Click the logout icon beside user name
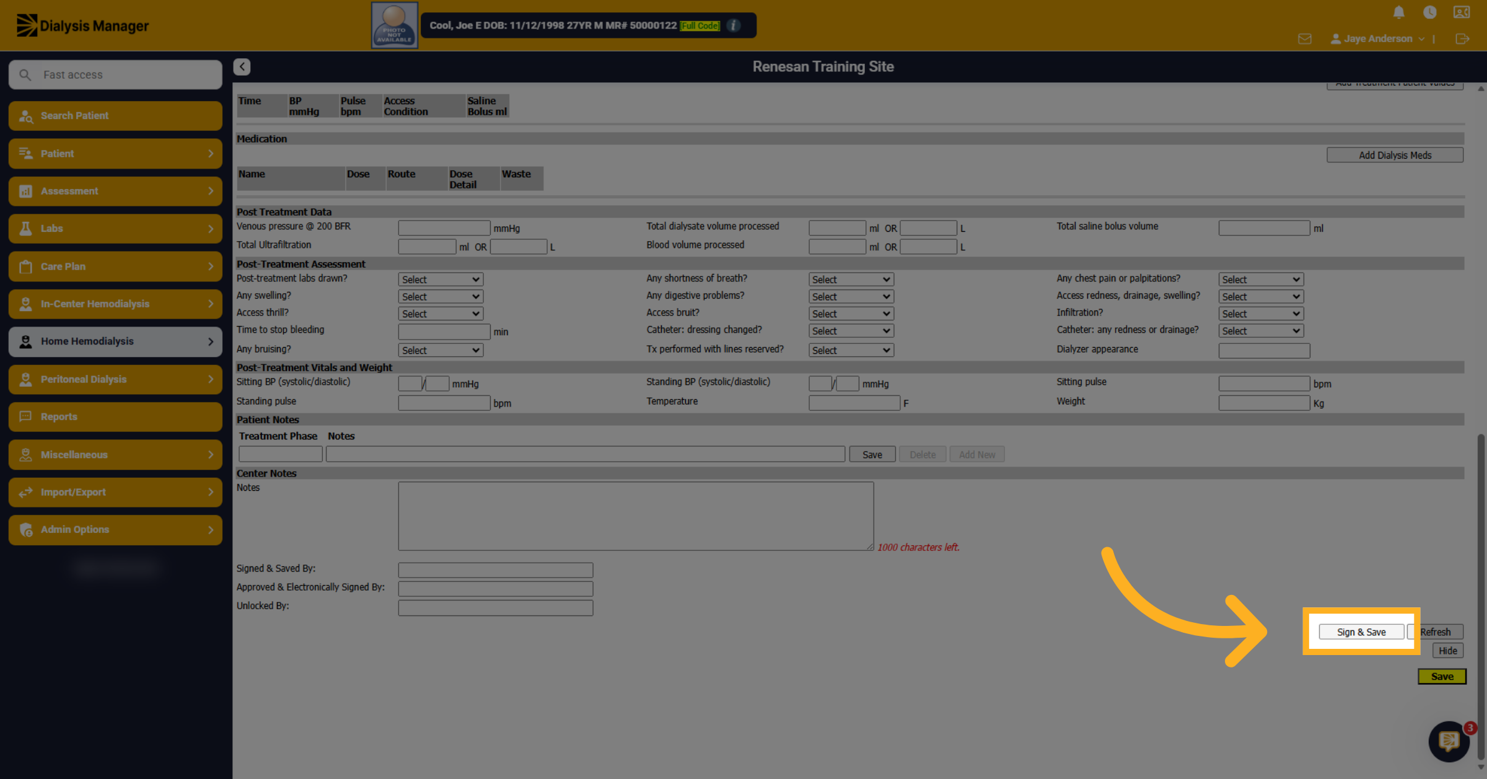The image size is (1487, 779). pos(1462,39)
